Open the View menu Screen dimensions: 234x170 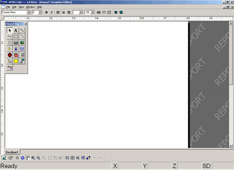pos(21,7)
